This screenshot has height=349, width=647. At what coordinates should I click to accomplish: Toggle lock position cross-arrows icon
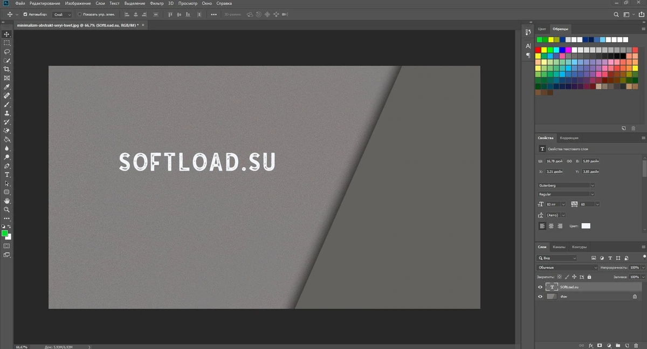pyautogui.click(x=574, y=277)
